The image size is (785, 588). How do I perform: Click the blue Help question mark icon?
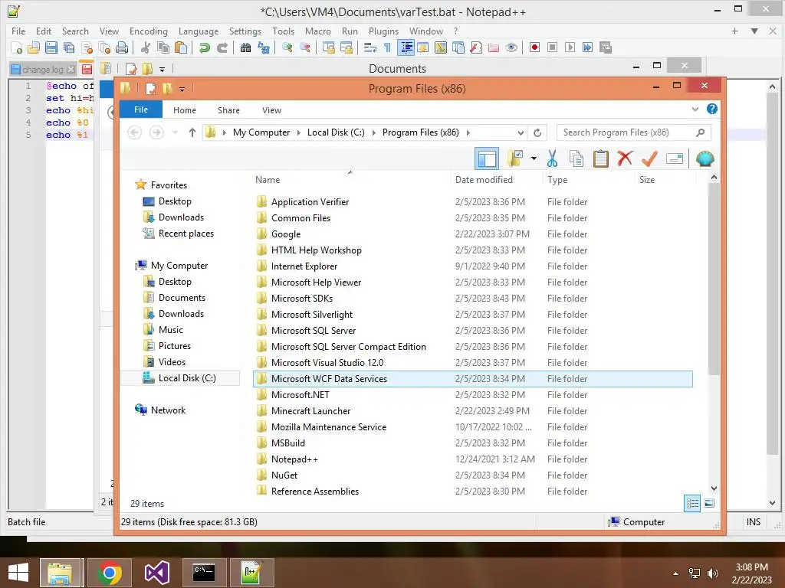[712, 109]
